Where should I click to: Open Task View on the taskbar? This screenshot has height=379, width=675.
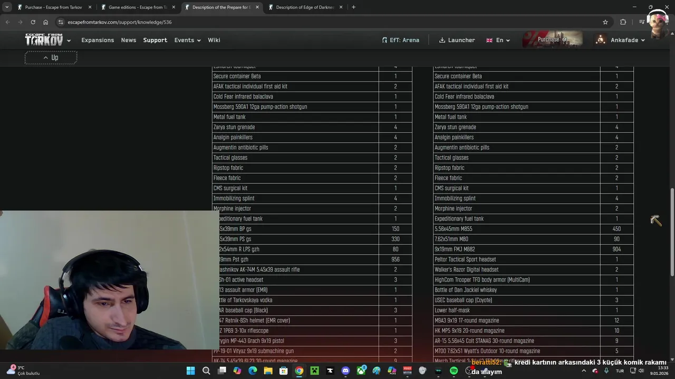coord(222,371)
